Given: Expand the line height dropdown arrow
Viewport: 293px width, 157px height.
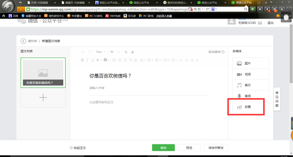Looking at the screenshot, I should (x=160, y=60).
